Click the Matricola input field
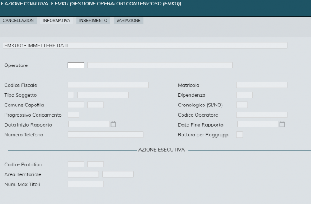Image resolution: width=311 pixels, height=204 pixels. tap(262, 85)
